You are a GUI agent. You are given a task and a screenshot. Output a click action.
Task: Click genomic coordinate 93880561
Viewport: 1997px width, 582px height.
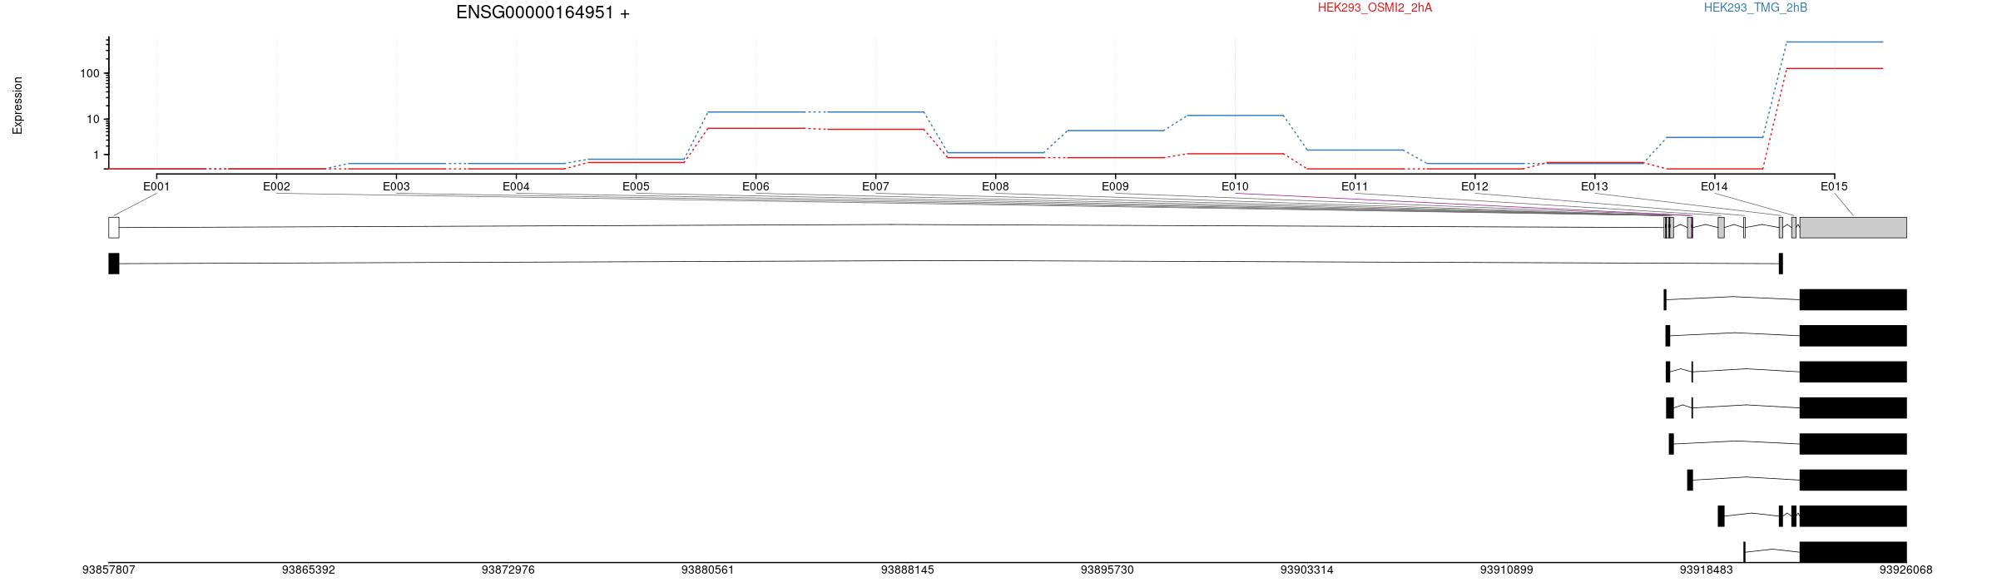(x=708, y=570)
